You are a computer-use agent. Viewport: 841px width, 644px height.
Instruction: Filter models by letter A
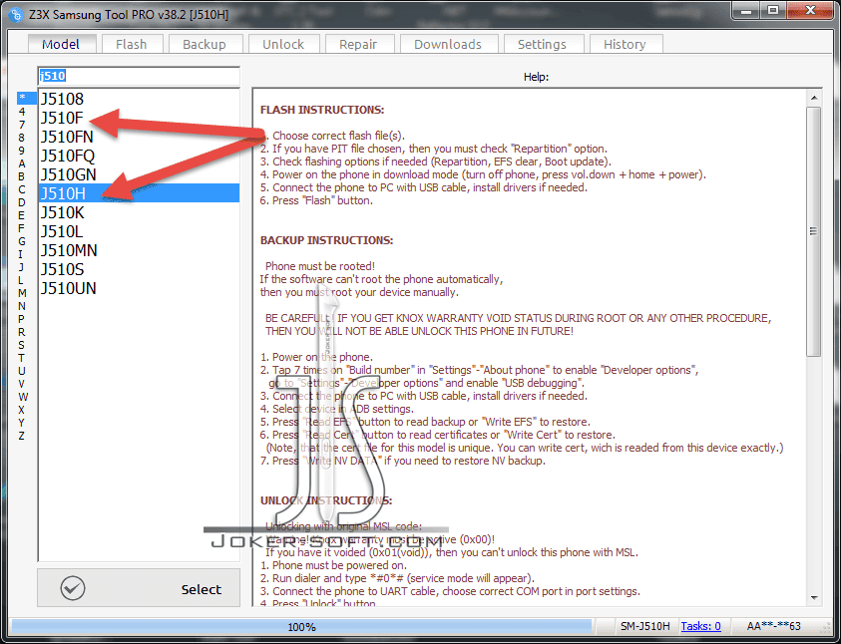tap(22, 163)
